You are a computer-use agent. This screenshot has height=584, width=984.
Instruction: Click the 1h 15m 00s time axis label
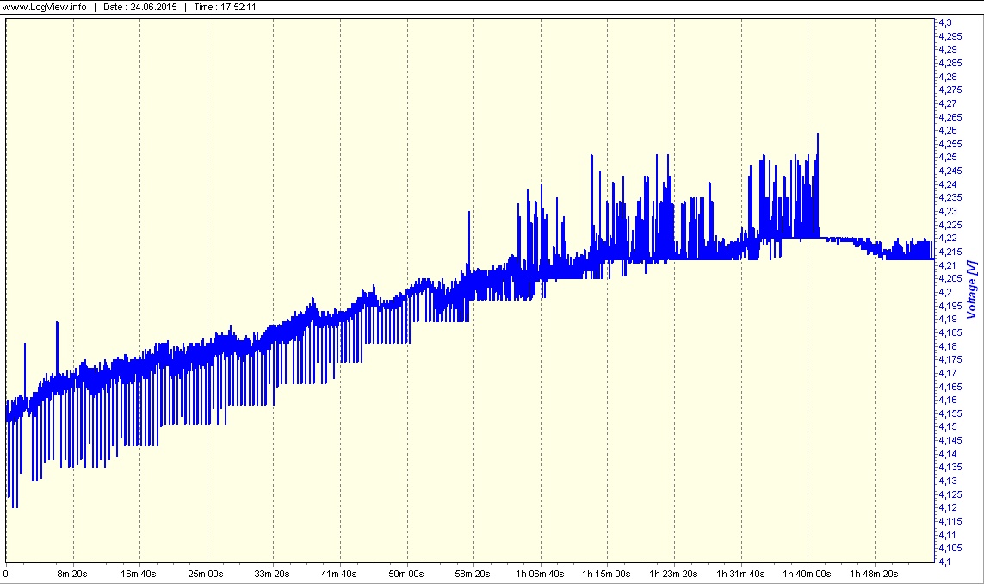click(x=607, y=573)
